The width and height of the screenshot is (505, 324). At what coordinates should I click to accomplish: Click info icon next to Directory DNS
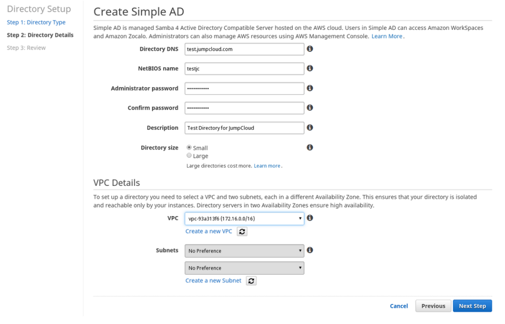point(310,49)
